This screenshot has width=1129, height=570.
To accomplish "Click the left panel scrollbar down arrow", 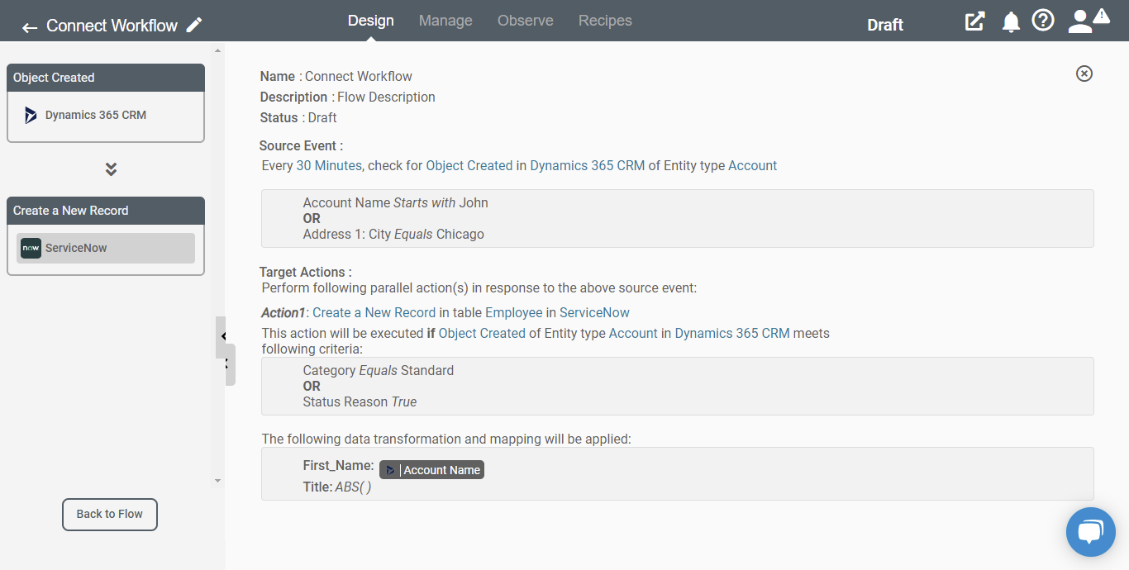I will click(218, 481).
